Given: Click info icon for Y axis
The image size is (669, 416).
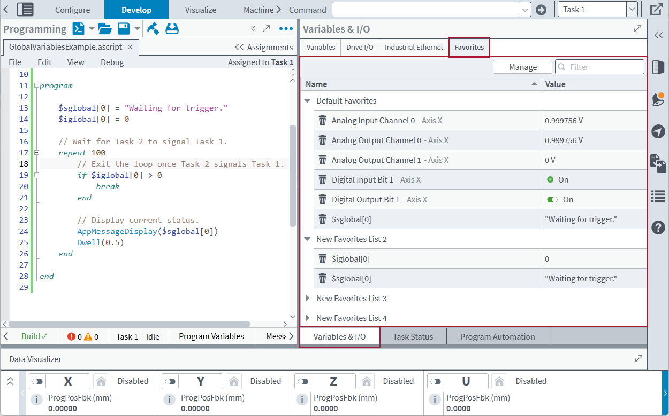Looking at the screenshot, I should tap(169, 399).
